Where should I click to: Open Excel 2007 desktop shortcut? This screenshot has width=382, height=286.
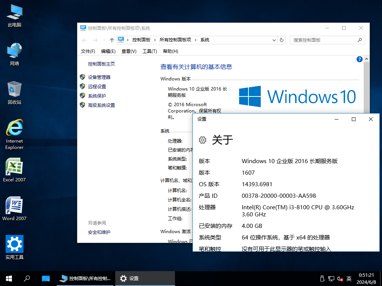14,170
